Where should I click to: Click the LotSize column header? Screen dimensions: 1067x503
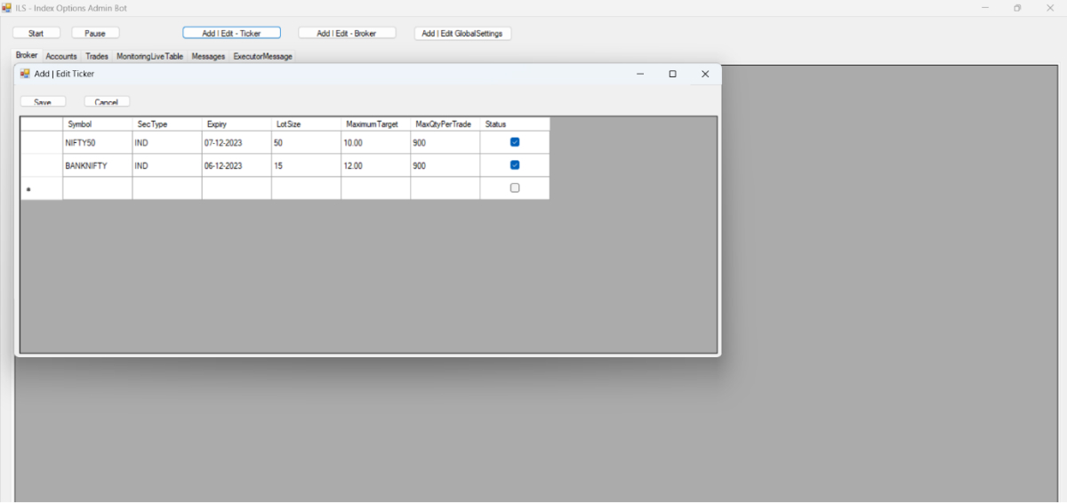click(306, 124)
